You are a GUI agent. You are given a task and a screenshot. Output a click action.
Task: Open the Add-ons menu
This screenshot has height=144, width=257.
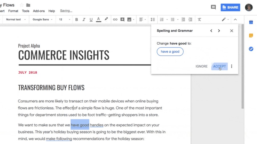[39, 11]
